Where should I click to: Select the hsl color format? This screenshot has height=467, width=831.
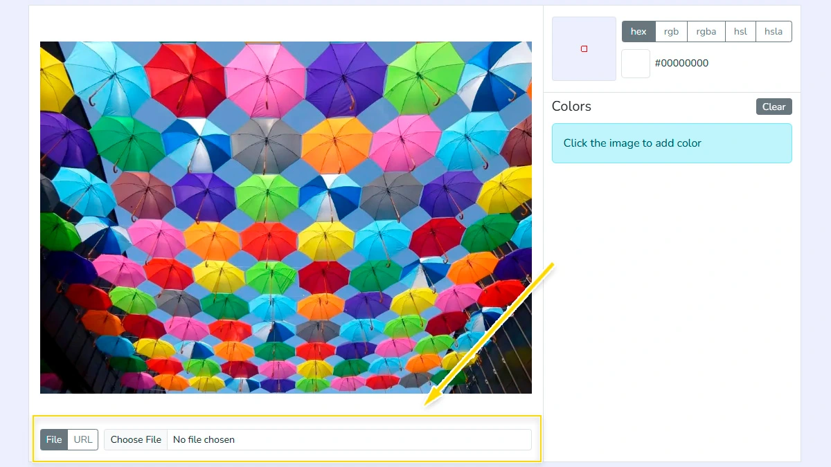pos(740,31)
